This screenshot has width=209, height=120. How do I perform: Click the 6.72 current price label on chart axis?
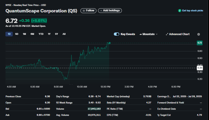(200, 43)
